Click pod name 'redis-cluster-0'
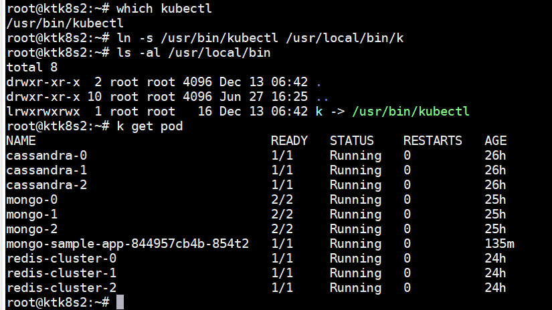This screenshot has width=552, height=310. (x=62, y=259)
